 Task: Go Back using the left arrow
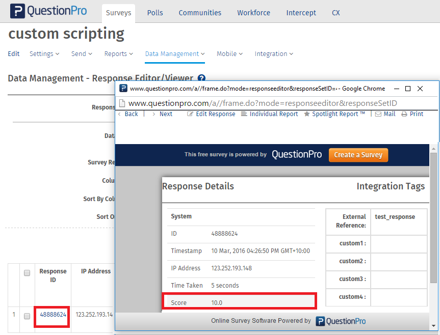120,114
